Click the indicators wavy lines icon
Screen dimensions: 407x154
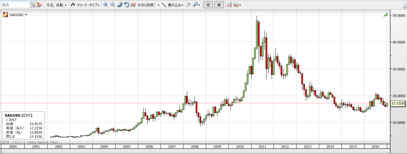pyautogui.click(x=134, y=5)
